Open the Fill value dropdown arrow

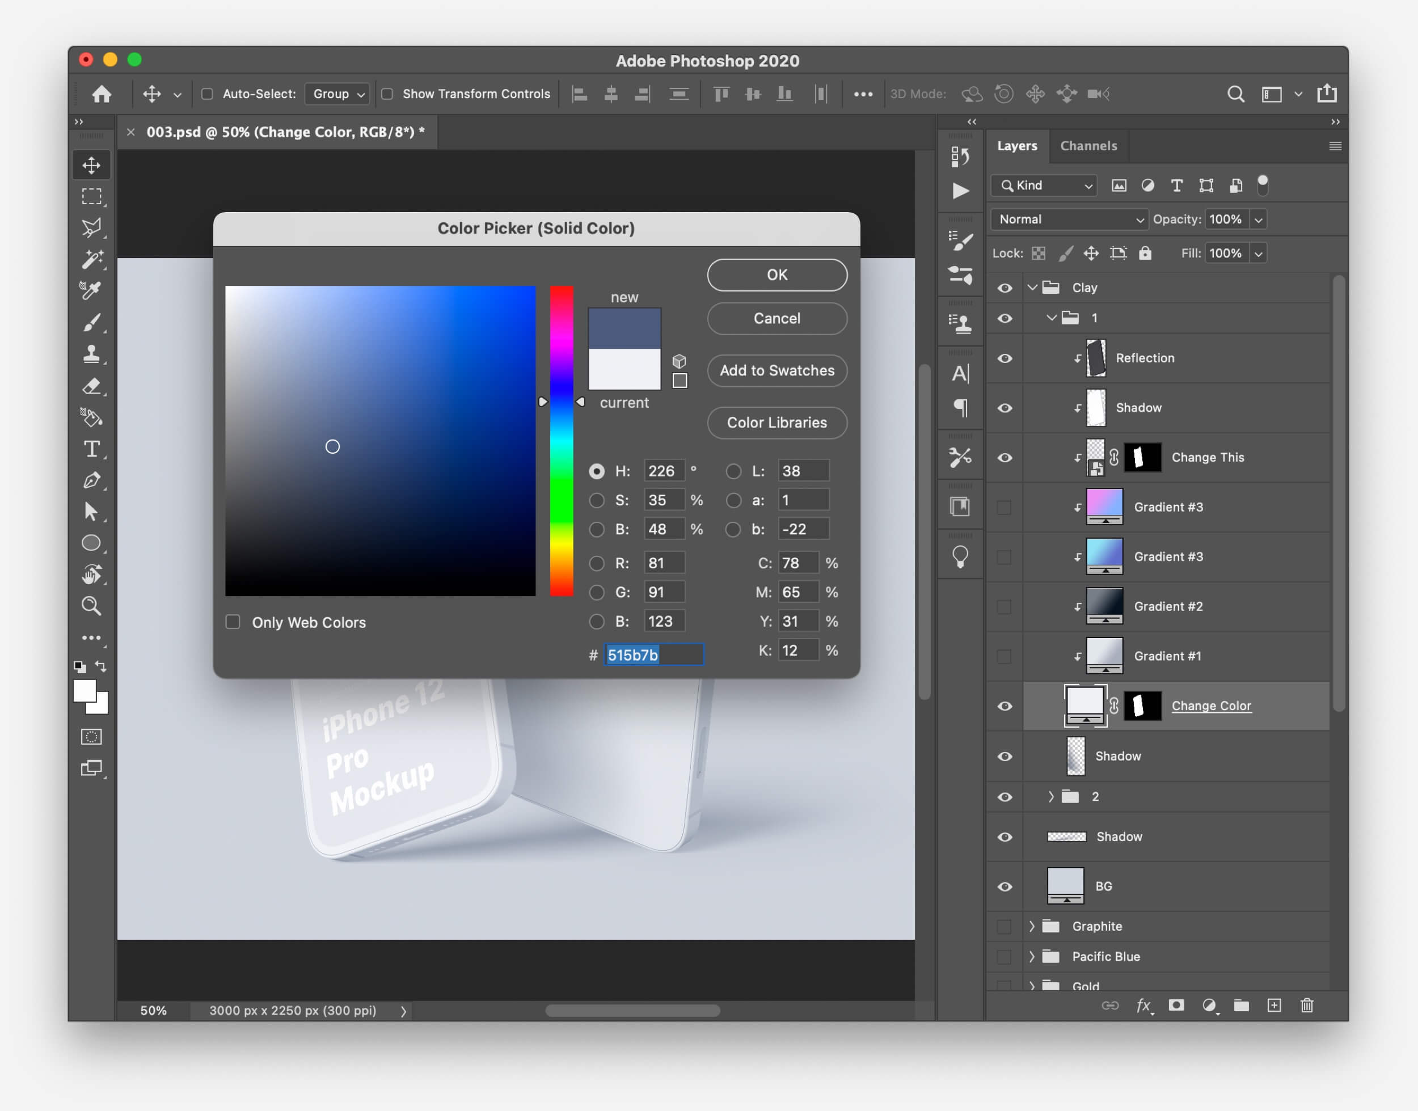(x=1259, y=253)
